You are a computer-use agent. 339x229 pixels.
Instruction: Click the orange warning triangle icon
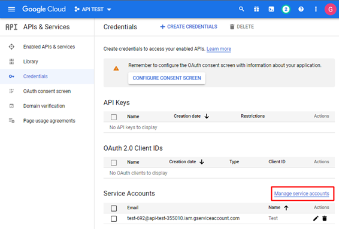(x=116, y=68)
